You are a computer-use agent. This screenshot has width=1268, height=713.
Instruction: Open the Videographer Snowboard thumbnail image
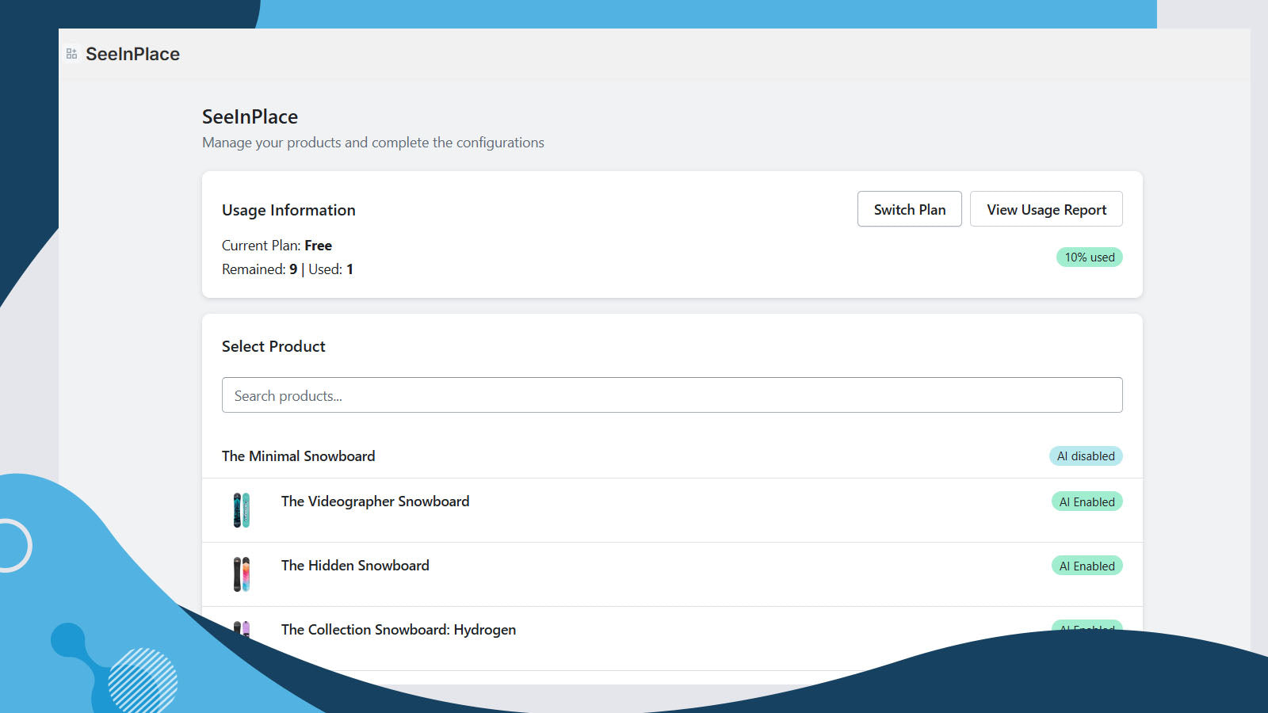coord(242,510)
